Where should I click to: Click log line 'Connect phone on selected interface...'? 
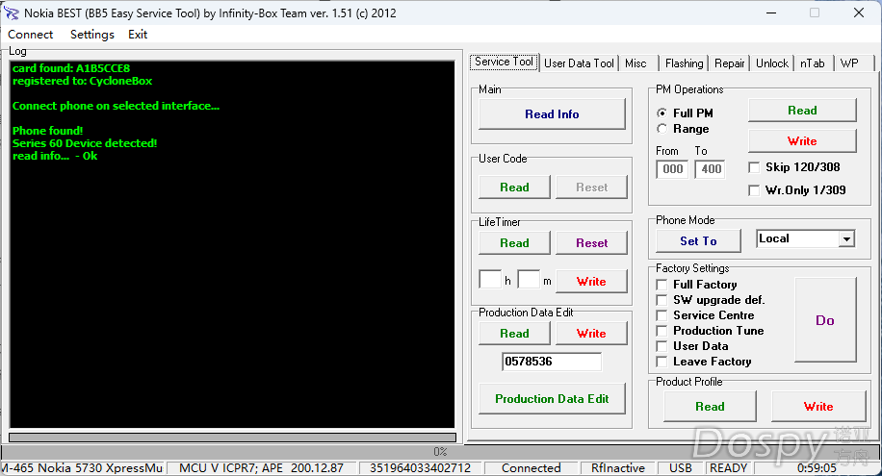[x=116, y=106]
